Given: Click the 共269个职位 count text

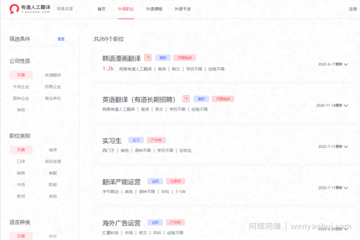Looking at the screenshot, I should (108, 39).
